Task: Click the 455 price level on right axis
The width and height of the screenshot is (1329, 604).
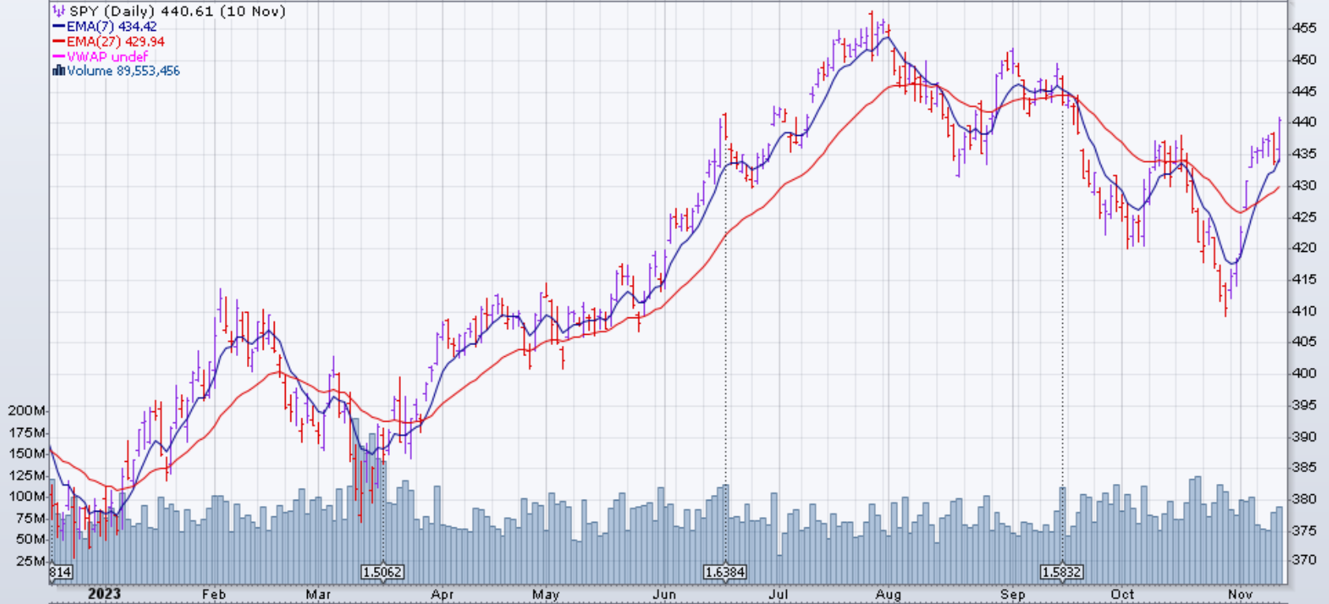Action: point(1305,28)
